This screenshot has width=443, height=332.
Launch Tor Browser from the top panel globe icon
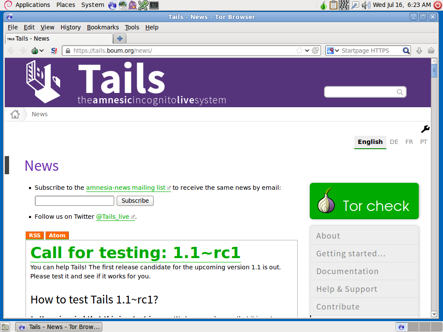112,5
